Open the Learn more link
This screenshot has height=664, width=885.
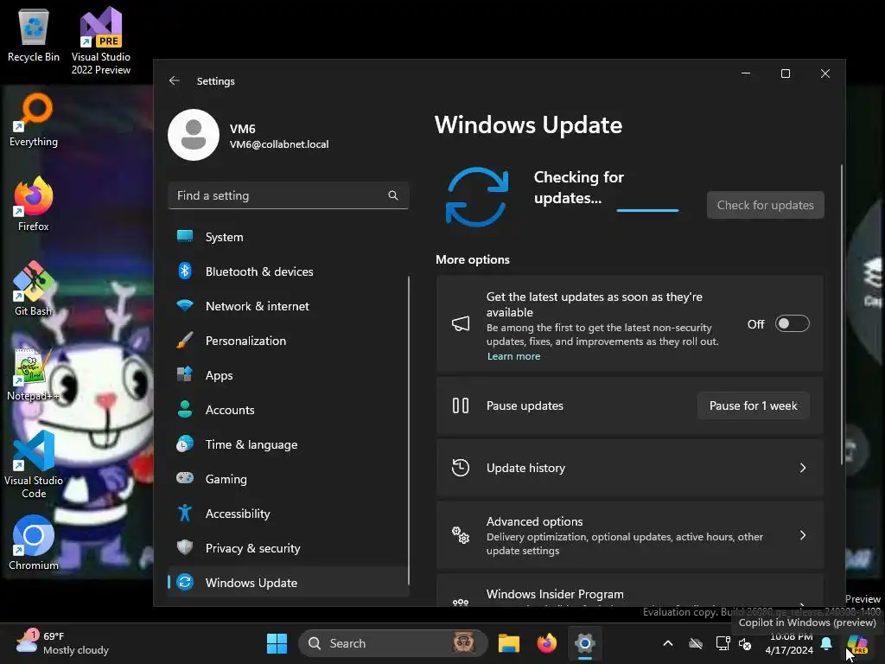[513, 356]
